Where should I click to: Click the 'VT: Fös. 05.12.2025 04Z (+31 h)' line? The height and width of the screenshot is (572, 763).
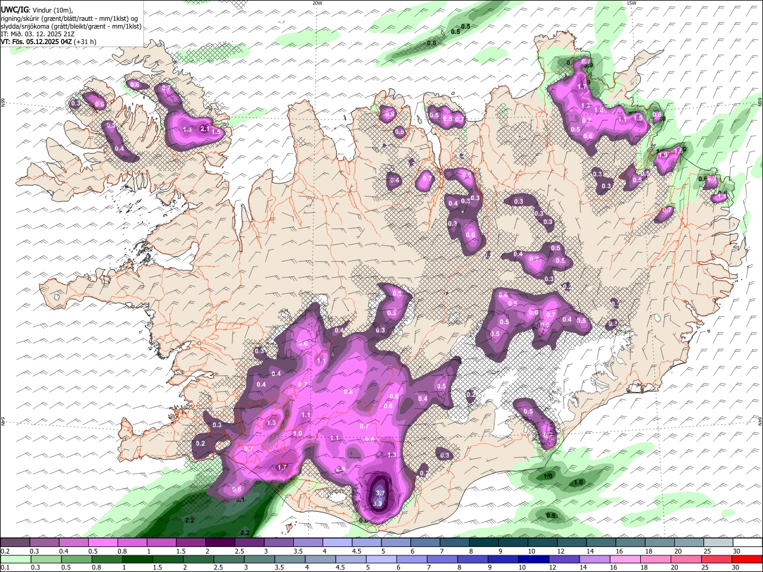coord(49,42)
